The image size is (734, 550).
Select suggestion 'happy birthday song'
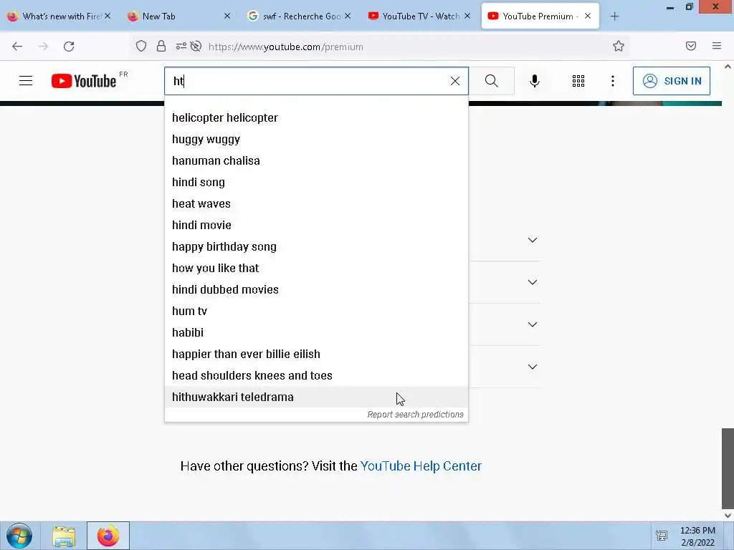coord(316,247)
